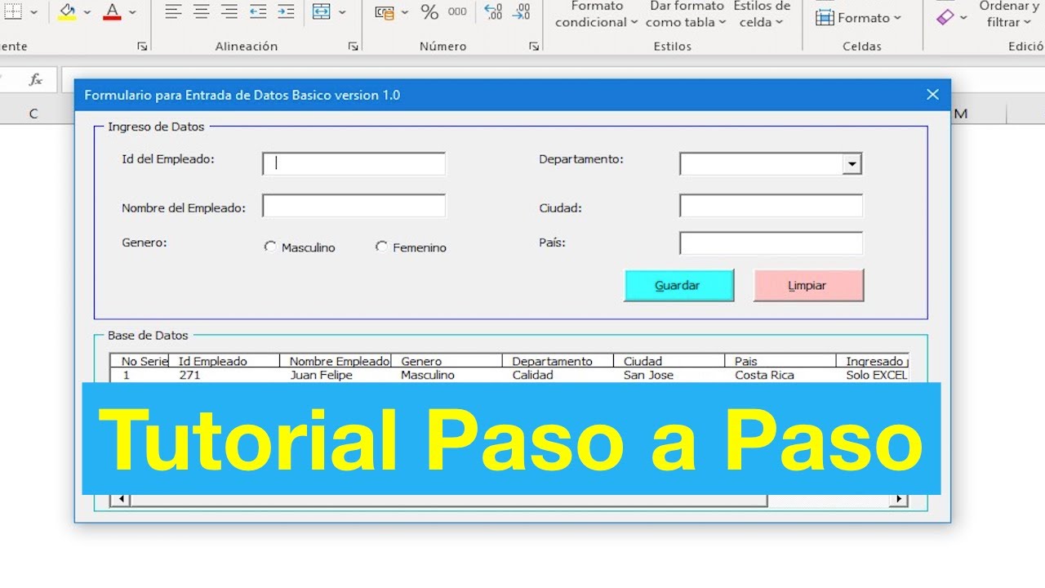The height and width of the screenshot is (588, 1045).
Task: Click the insert function fx icon
Action: pyautogui.click(x=36, y=79)
